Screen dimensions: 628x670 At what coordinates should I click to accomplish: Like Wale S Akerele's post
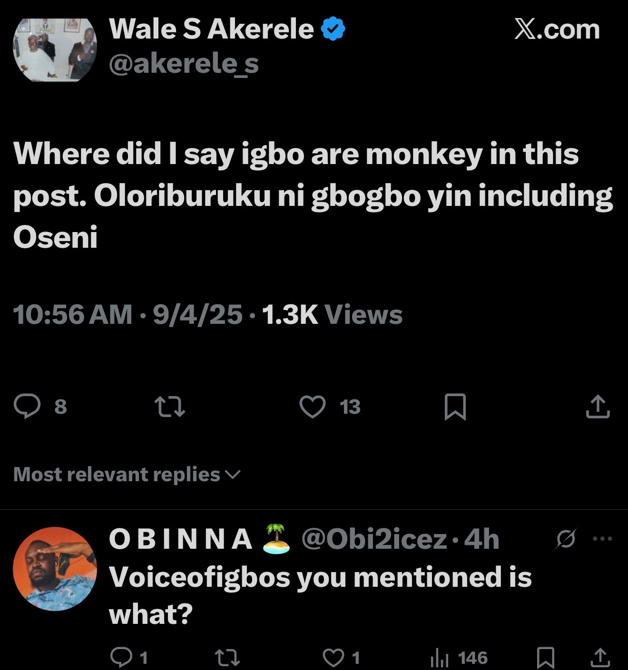pos(313,407)
